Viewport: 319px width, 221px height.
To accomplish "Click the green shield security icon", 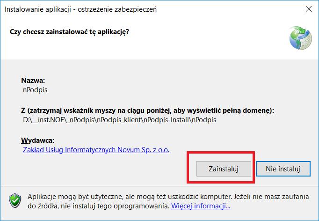I will (15, 200).
